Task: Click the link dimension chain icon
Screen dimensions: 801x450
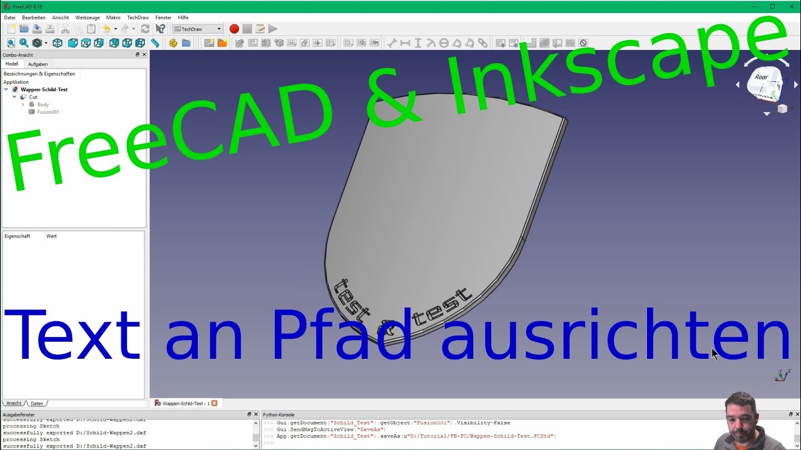Action: [483, 43]
